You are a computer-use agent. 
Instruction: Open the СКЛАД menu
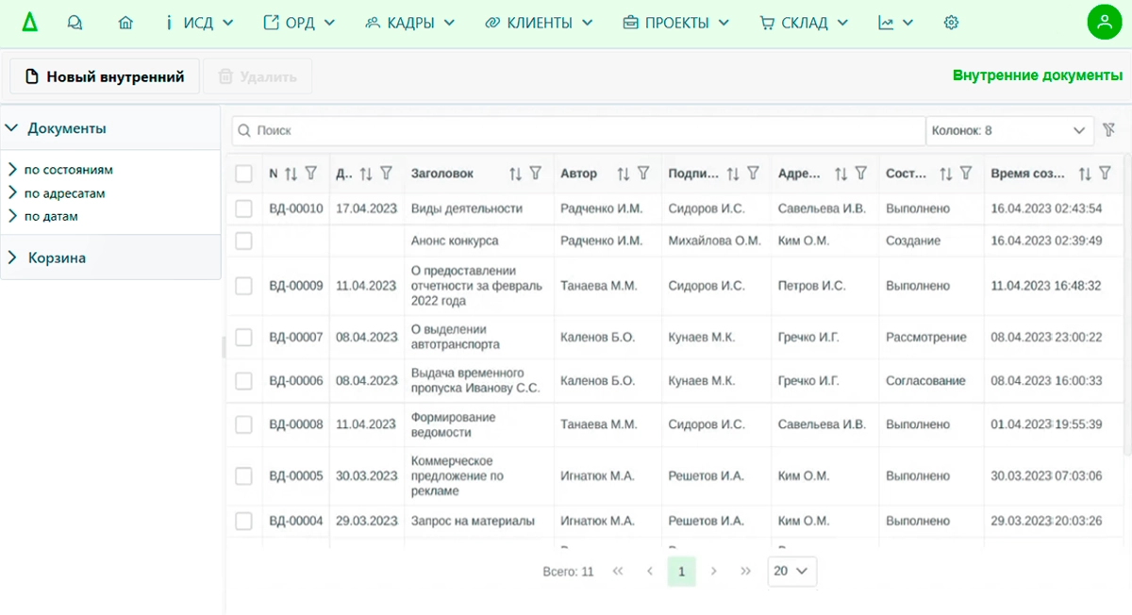click(804, 23)
